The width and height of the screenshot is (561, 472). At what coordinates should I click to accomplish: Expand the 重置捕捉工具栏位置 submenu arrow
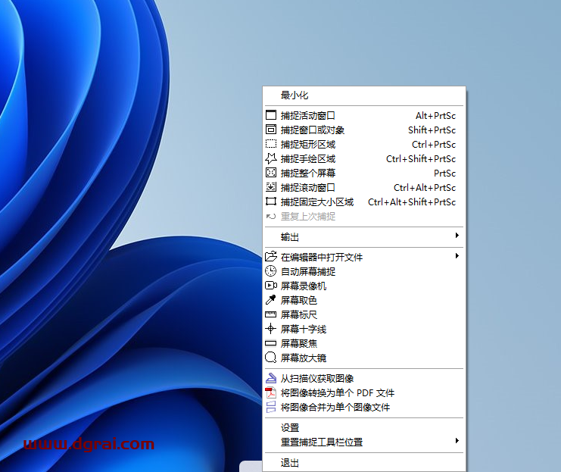tap(457, 440)
